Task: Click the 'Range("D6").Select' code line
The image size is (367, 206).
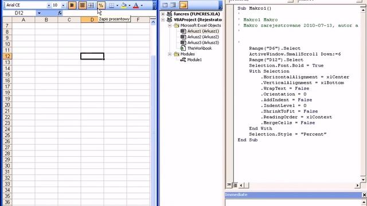Action: point(275,49)
